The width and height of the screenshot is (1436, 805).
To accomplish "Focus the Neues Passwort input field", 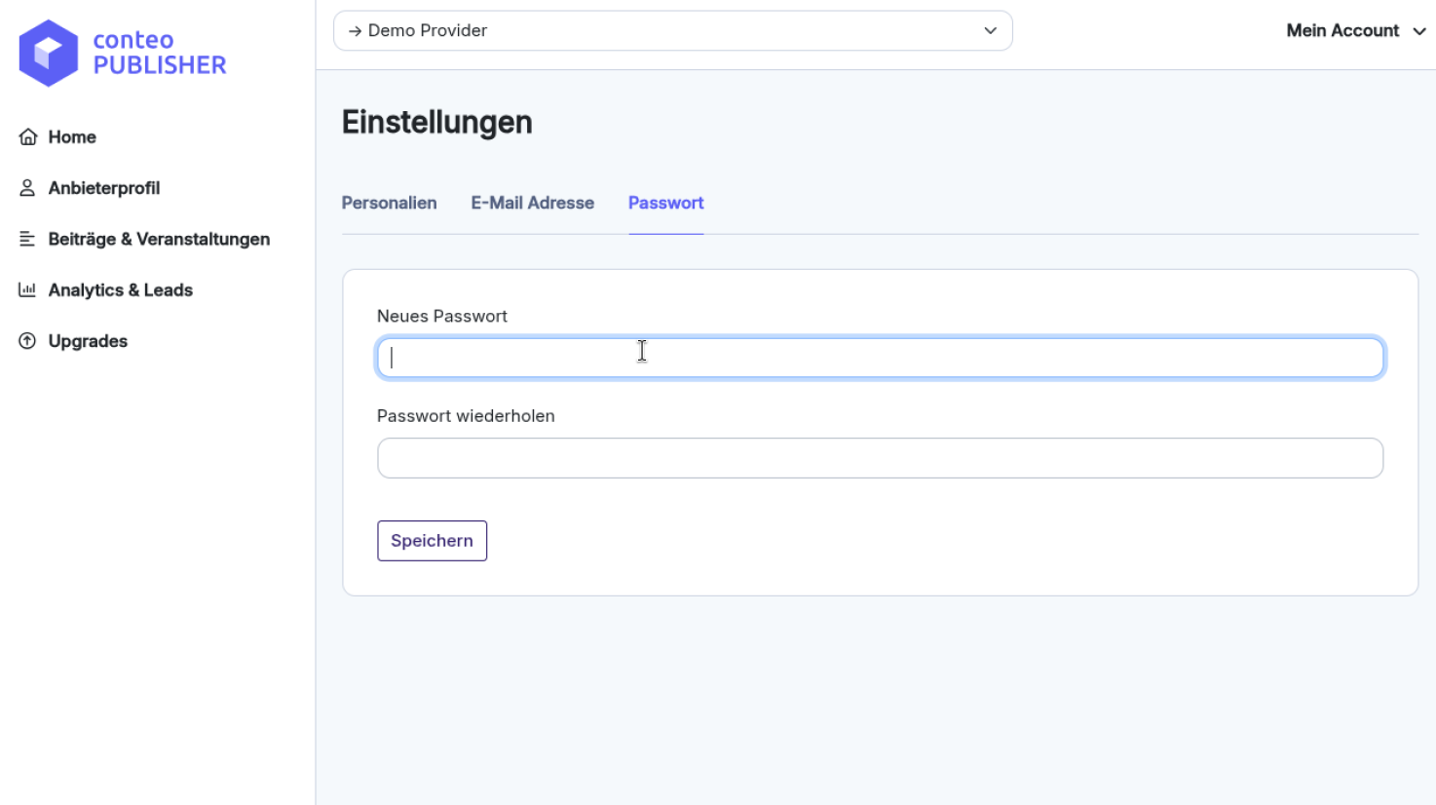I will (x=881, y=358).
